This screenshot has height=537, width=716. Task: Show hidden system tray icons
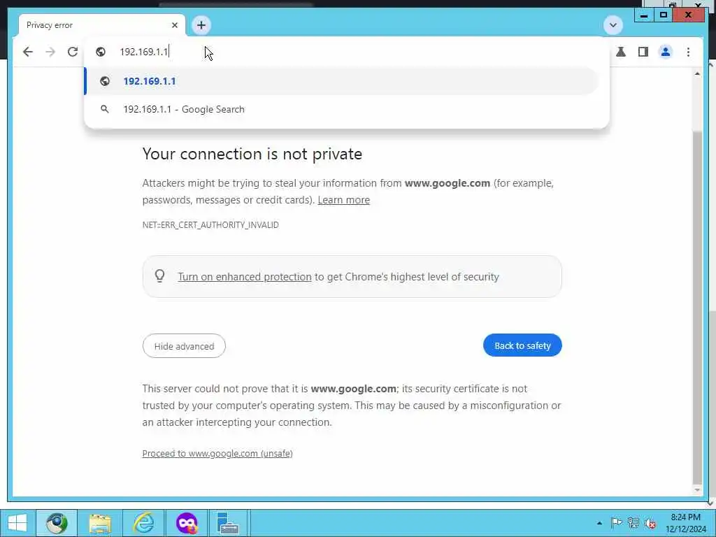pyautogui.click(x=599, y=523)
